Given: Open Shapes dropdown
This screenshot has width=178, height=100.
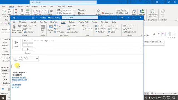Looking at the screenshot, I should (x=58, y=26).
